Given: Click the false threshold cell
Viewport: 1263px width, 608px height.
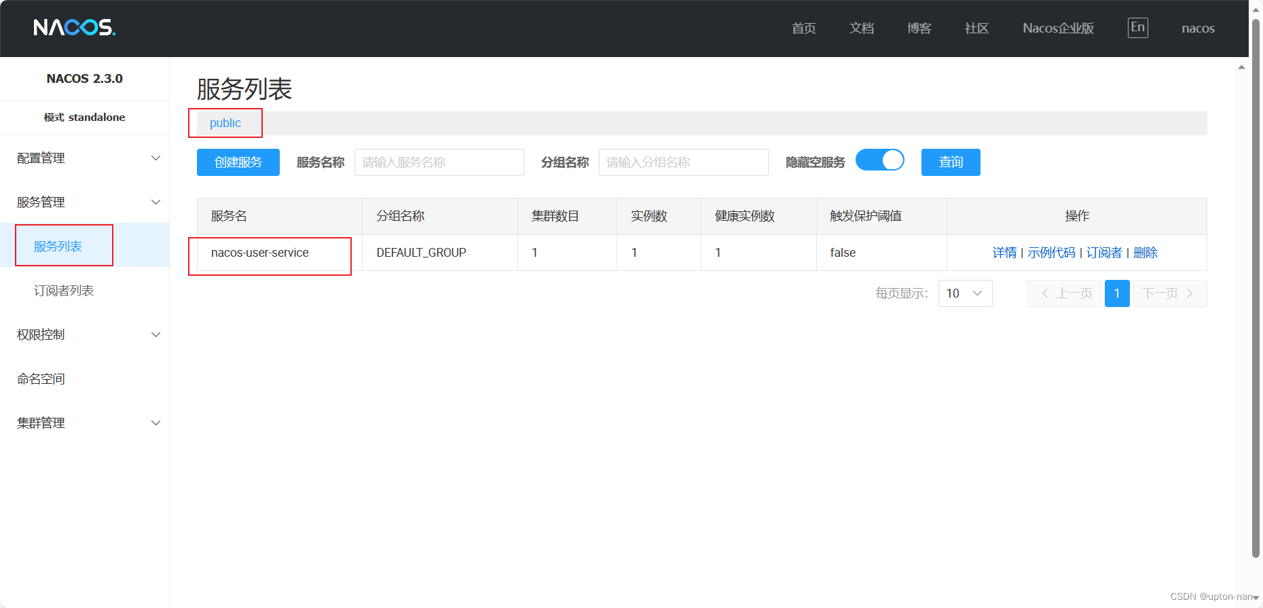Looking at the screenshot, I should (881, 253).
